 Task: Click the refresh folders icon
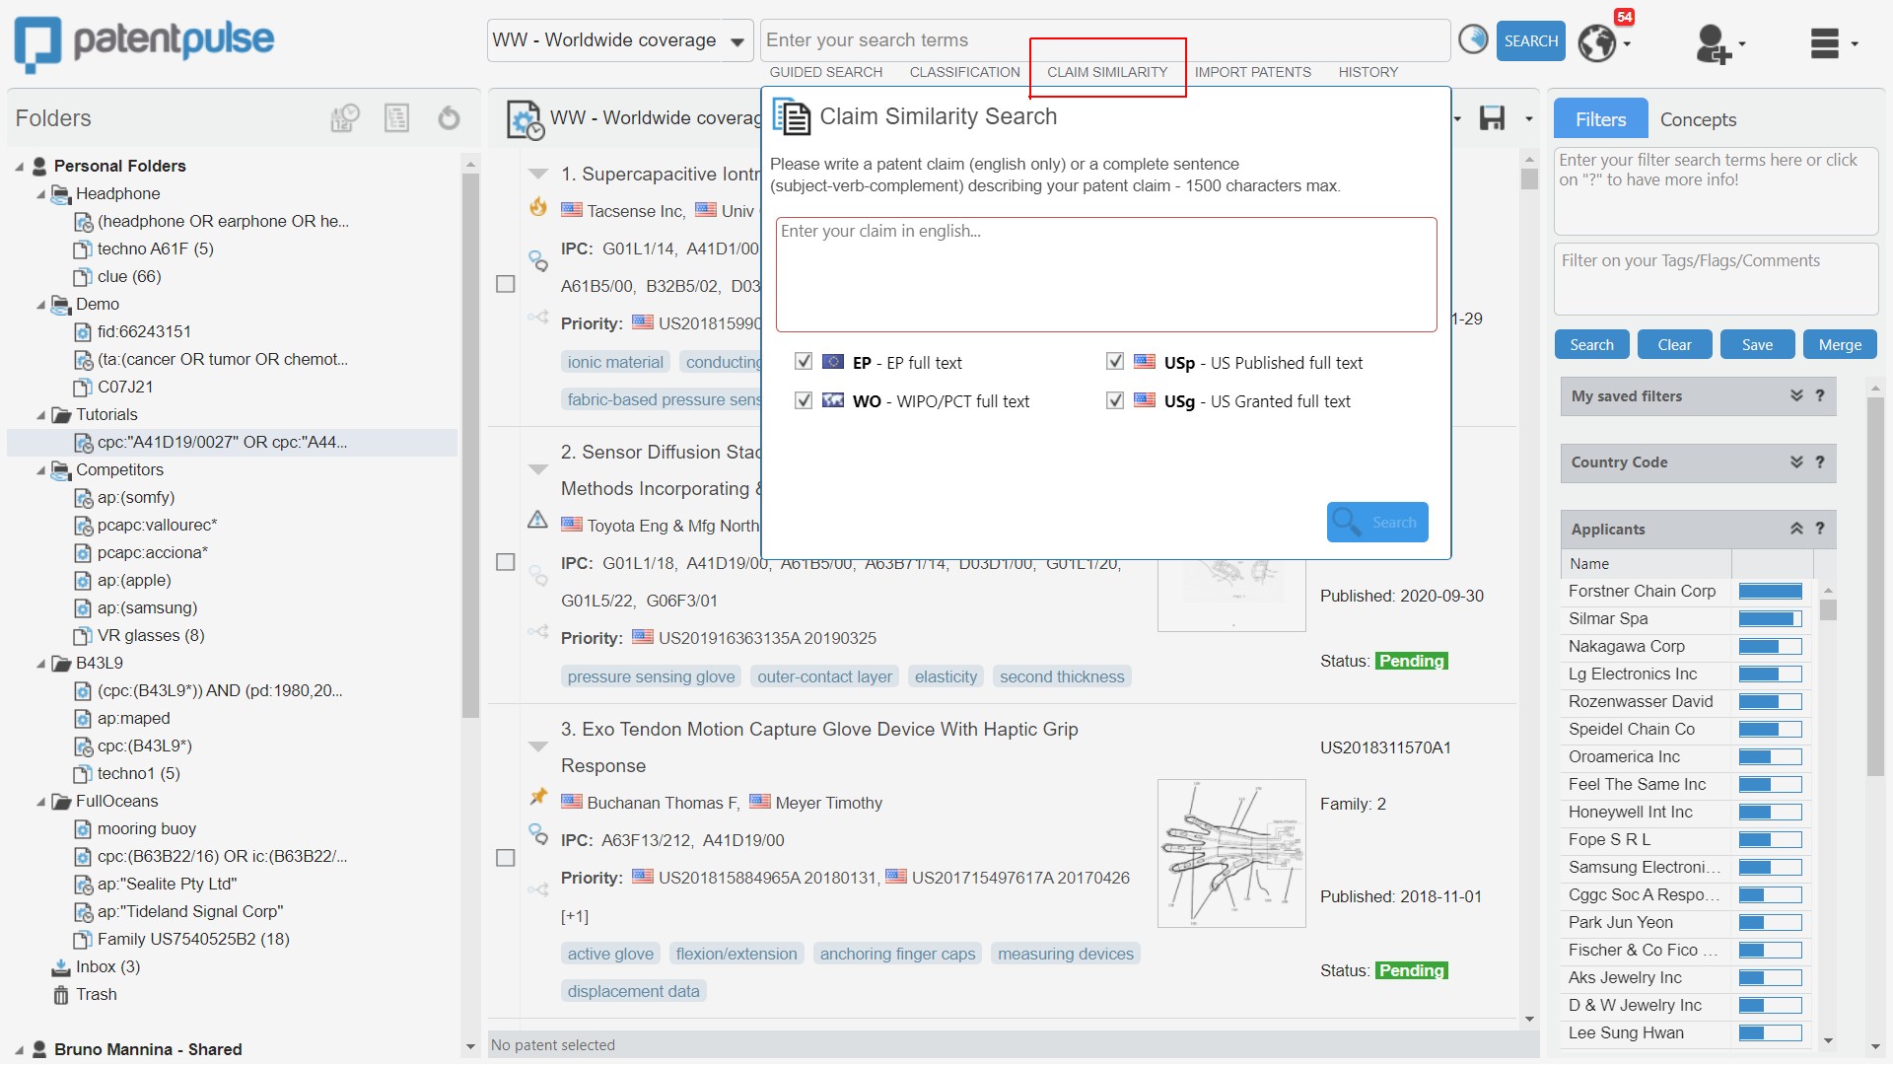click(449, 118)
